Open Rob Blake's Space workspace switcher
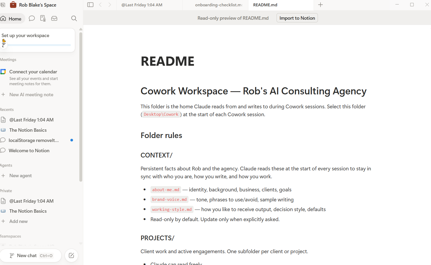431x265 pixels. coord(33,5)
